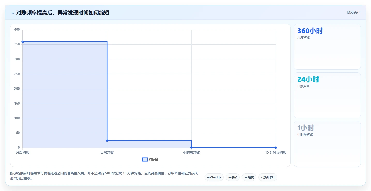Click the chart title 对账频率提高后
This screenshot has height=191, width=371.
pos(63,13)
